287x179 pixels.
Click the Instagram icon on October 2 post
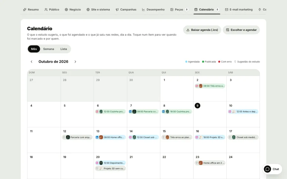click(x=197, y=86)
